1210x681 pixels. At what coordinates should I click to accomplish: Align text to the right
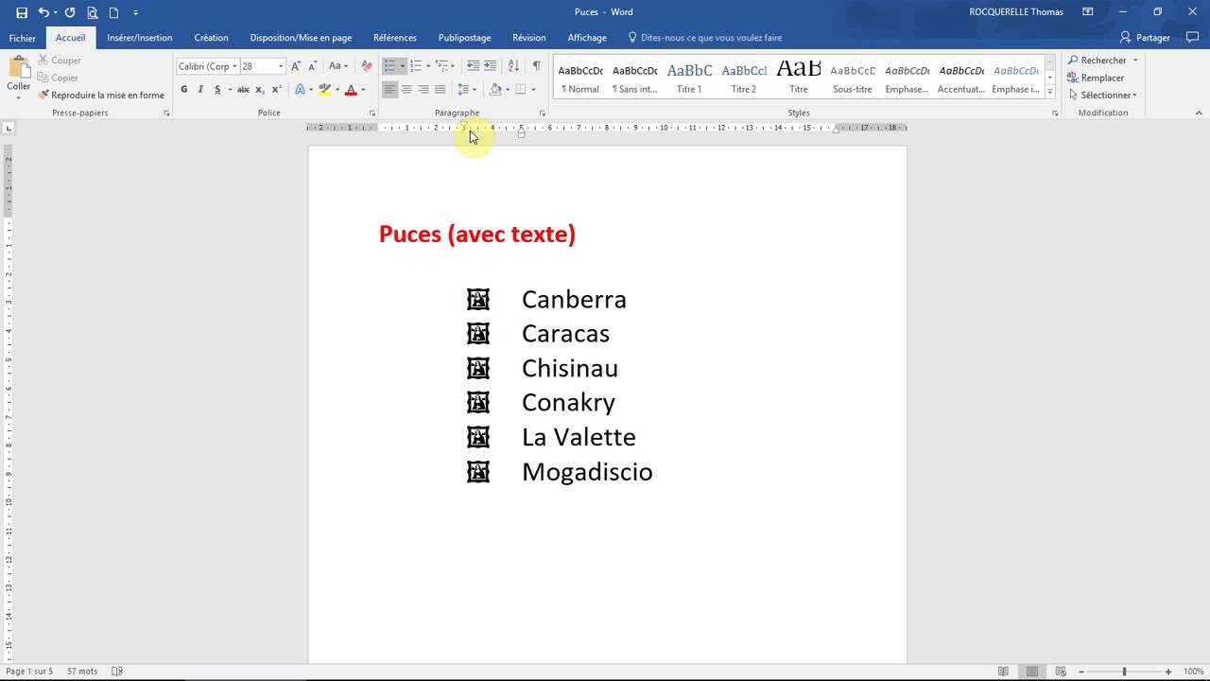(x=423, y=90)
